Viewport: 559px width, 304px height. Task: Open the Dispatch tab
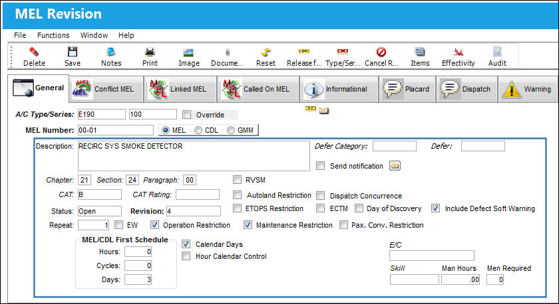click(x=466, y=89)
